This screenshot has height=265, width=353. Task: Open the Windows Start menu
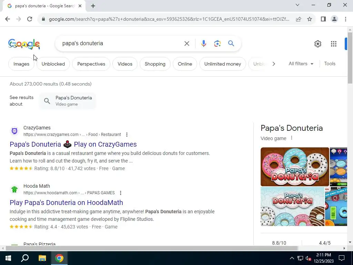point(8,258)
